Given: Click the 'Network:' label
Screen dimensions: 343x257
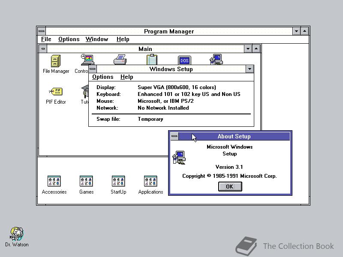Looking at the screenshot, I should [107, 108].
